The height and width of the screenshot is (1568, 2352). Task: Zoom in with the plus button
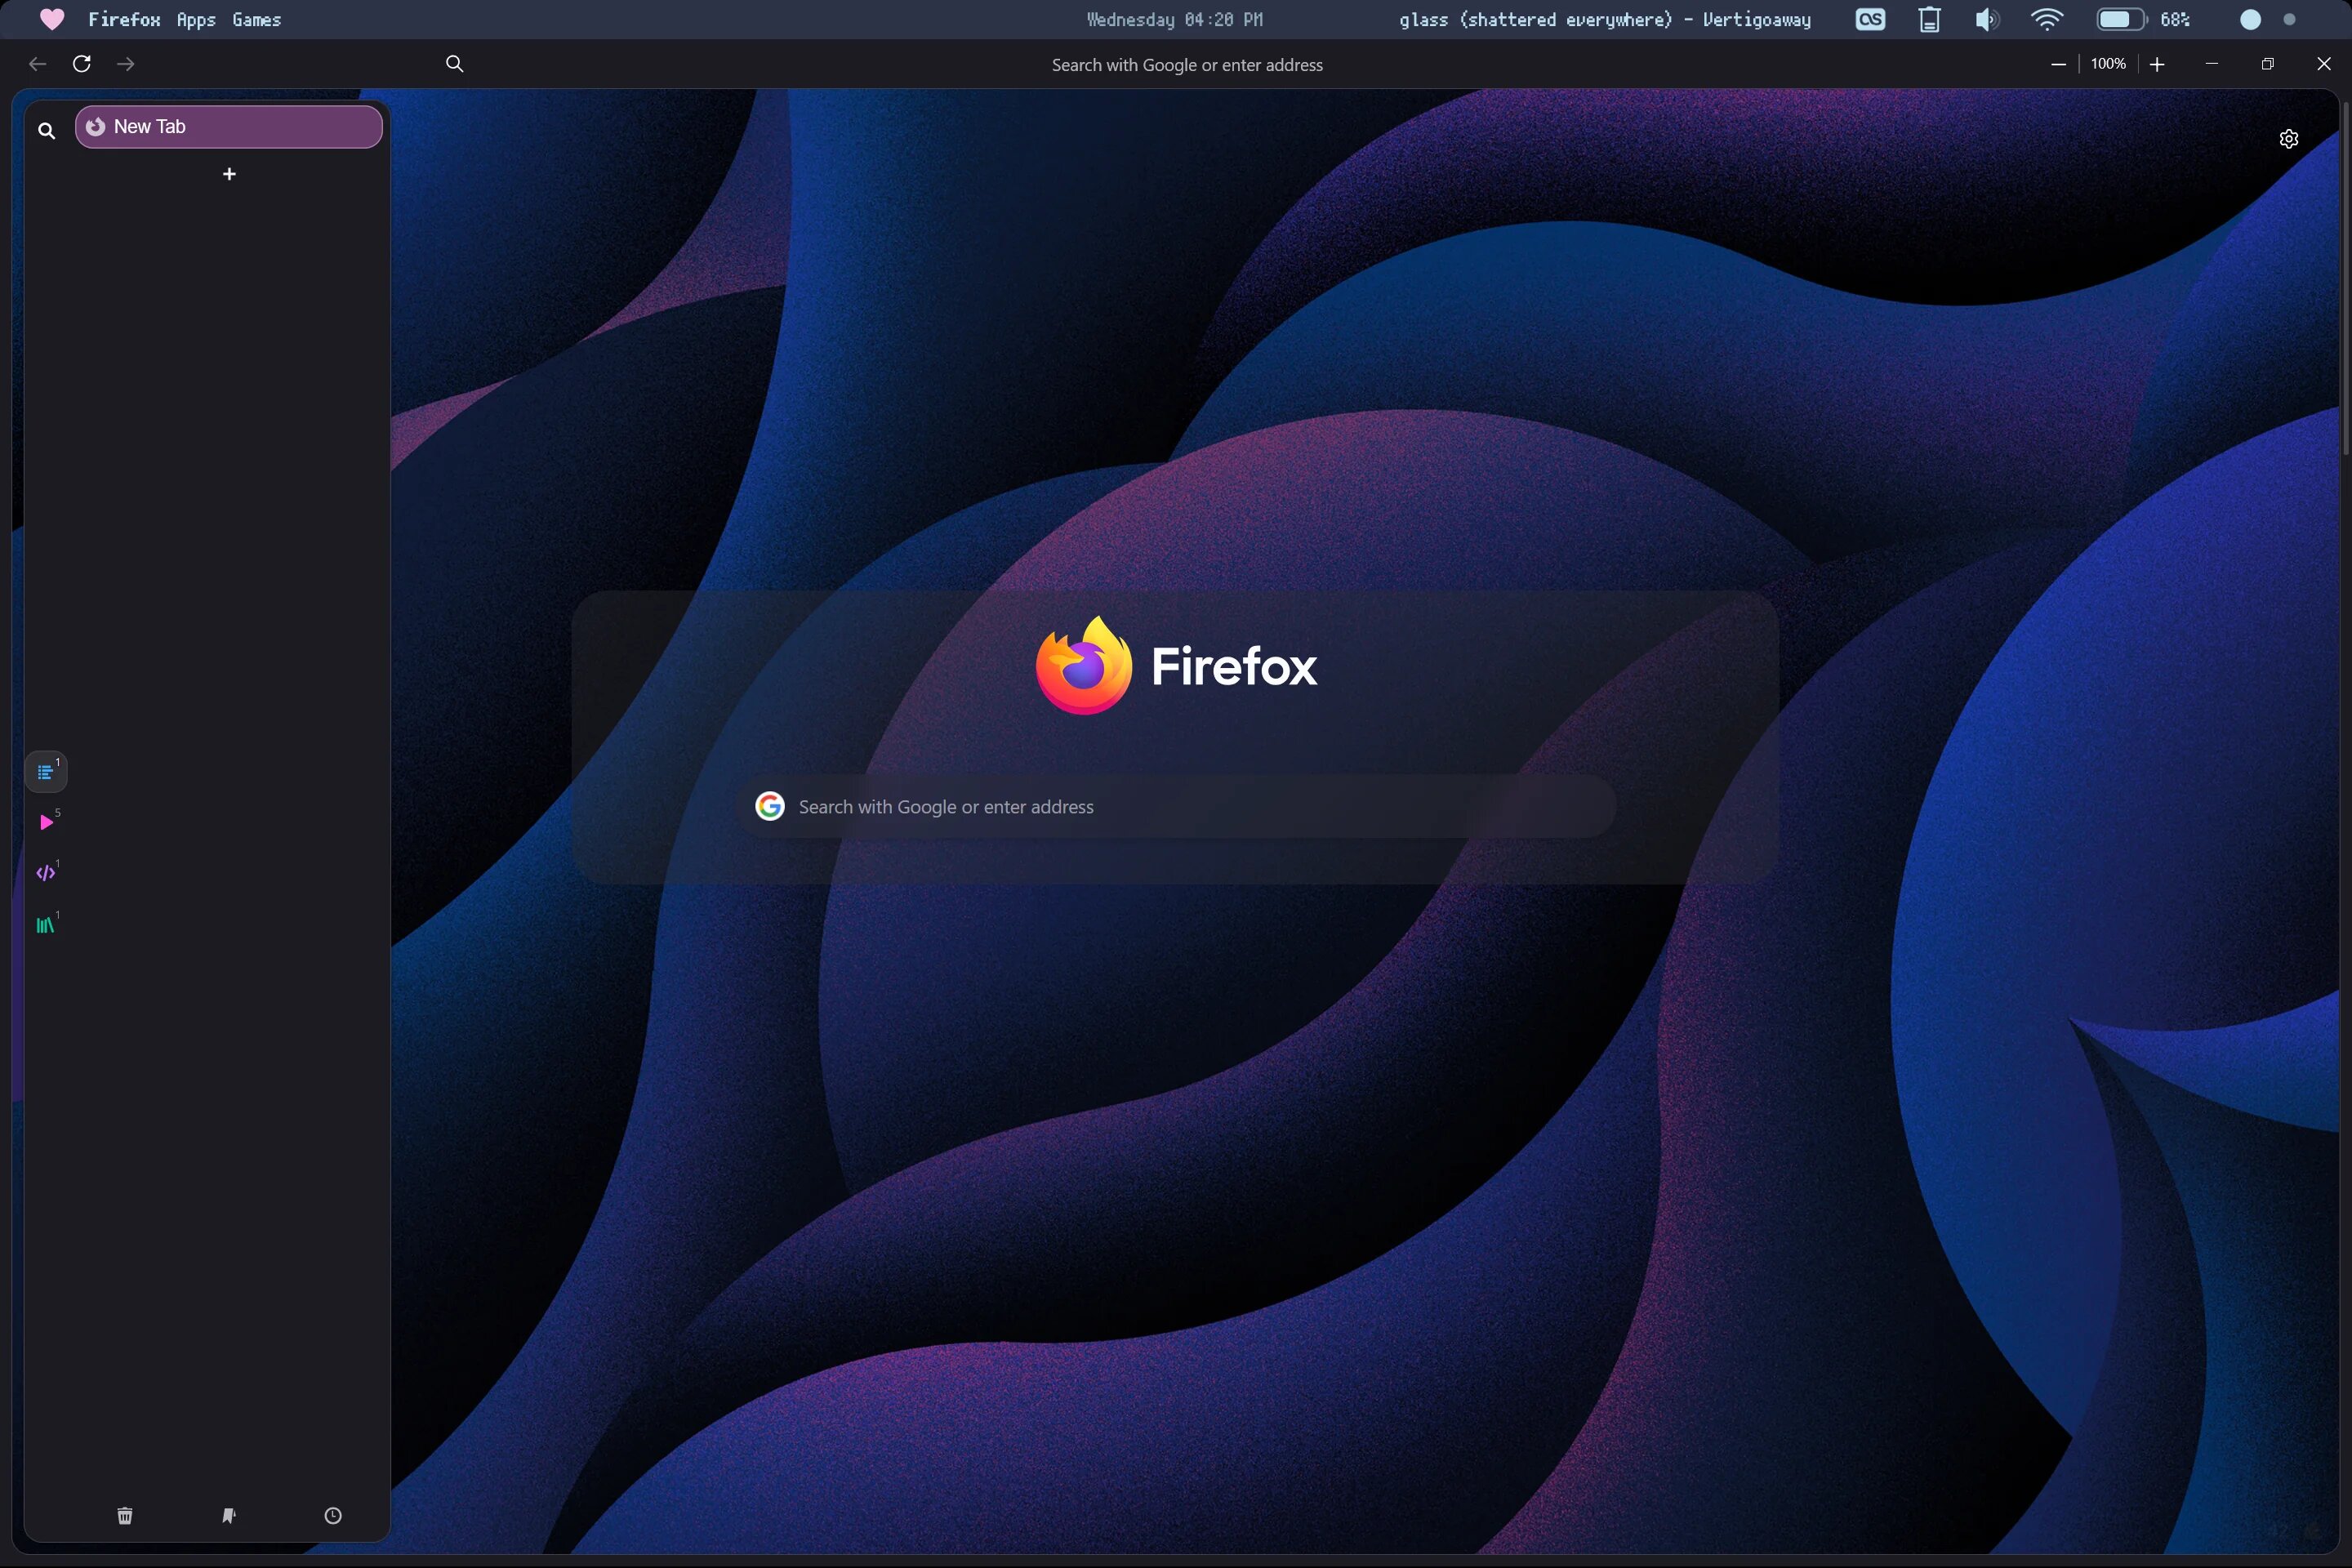(2157, 64)
